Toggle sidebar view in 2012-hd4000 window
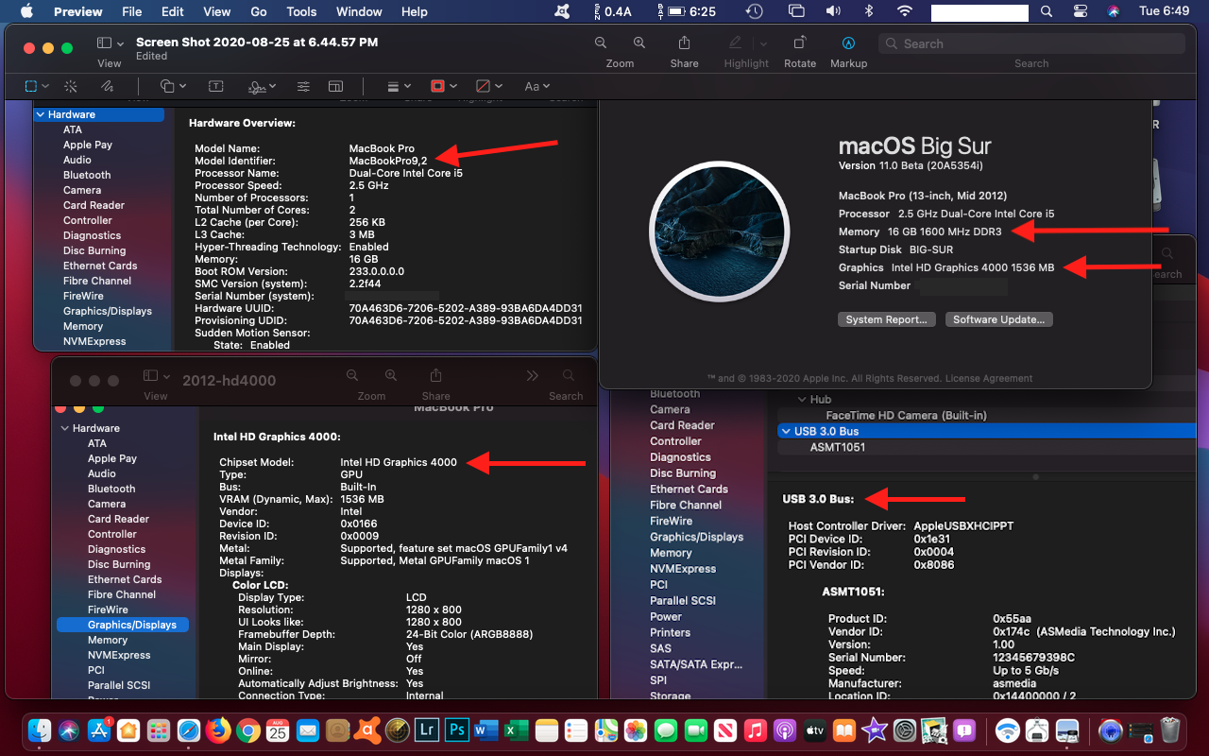 click(151, 375)
